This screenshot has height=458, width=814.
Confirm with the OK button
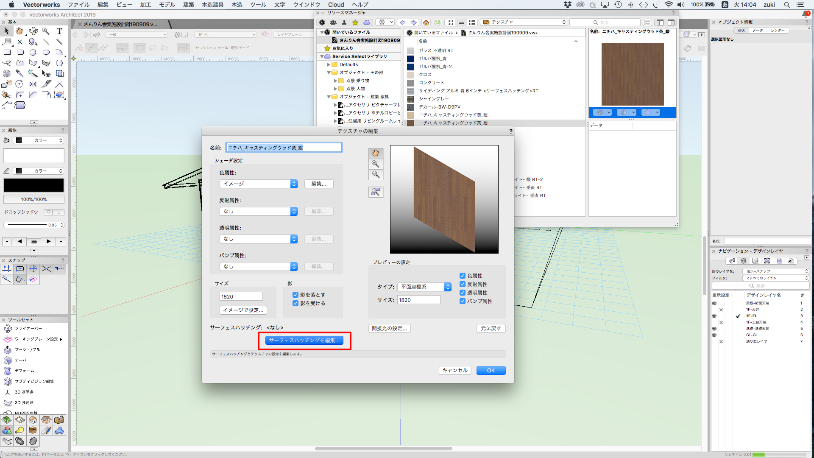(491, 370)
